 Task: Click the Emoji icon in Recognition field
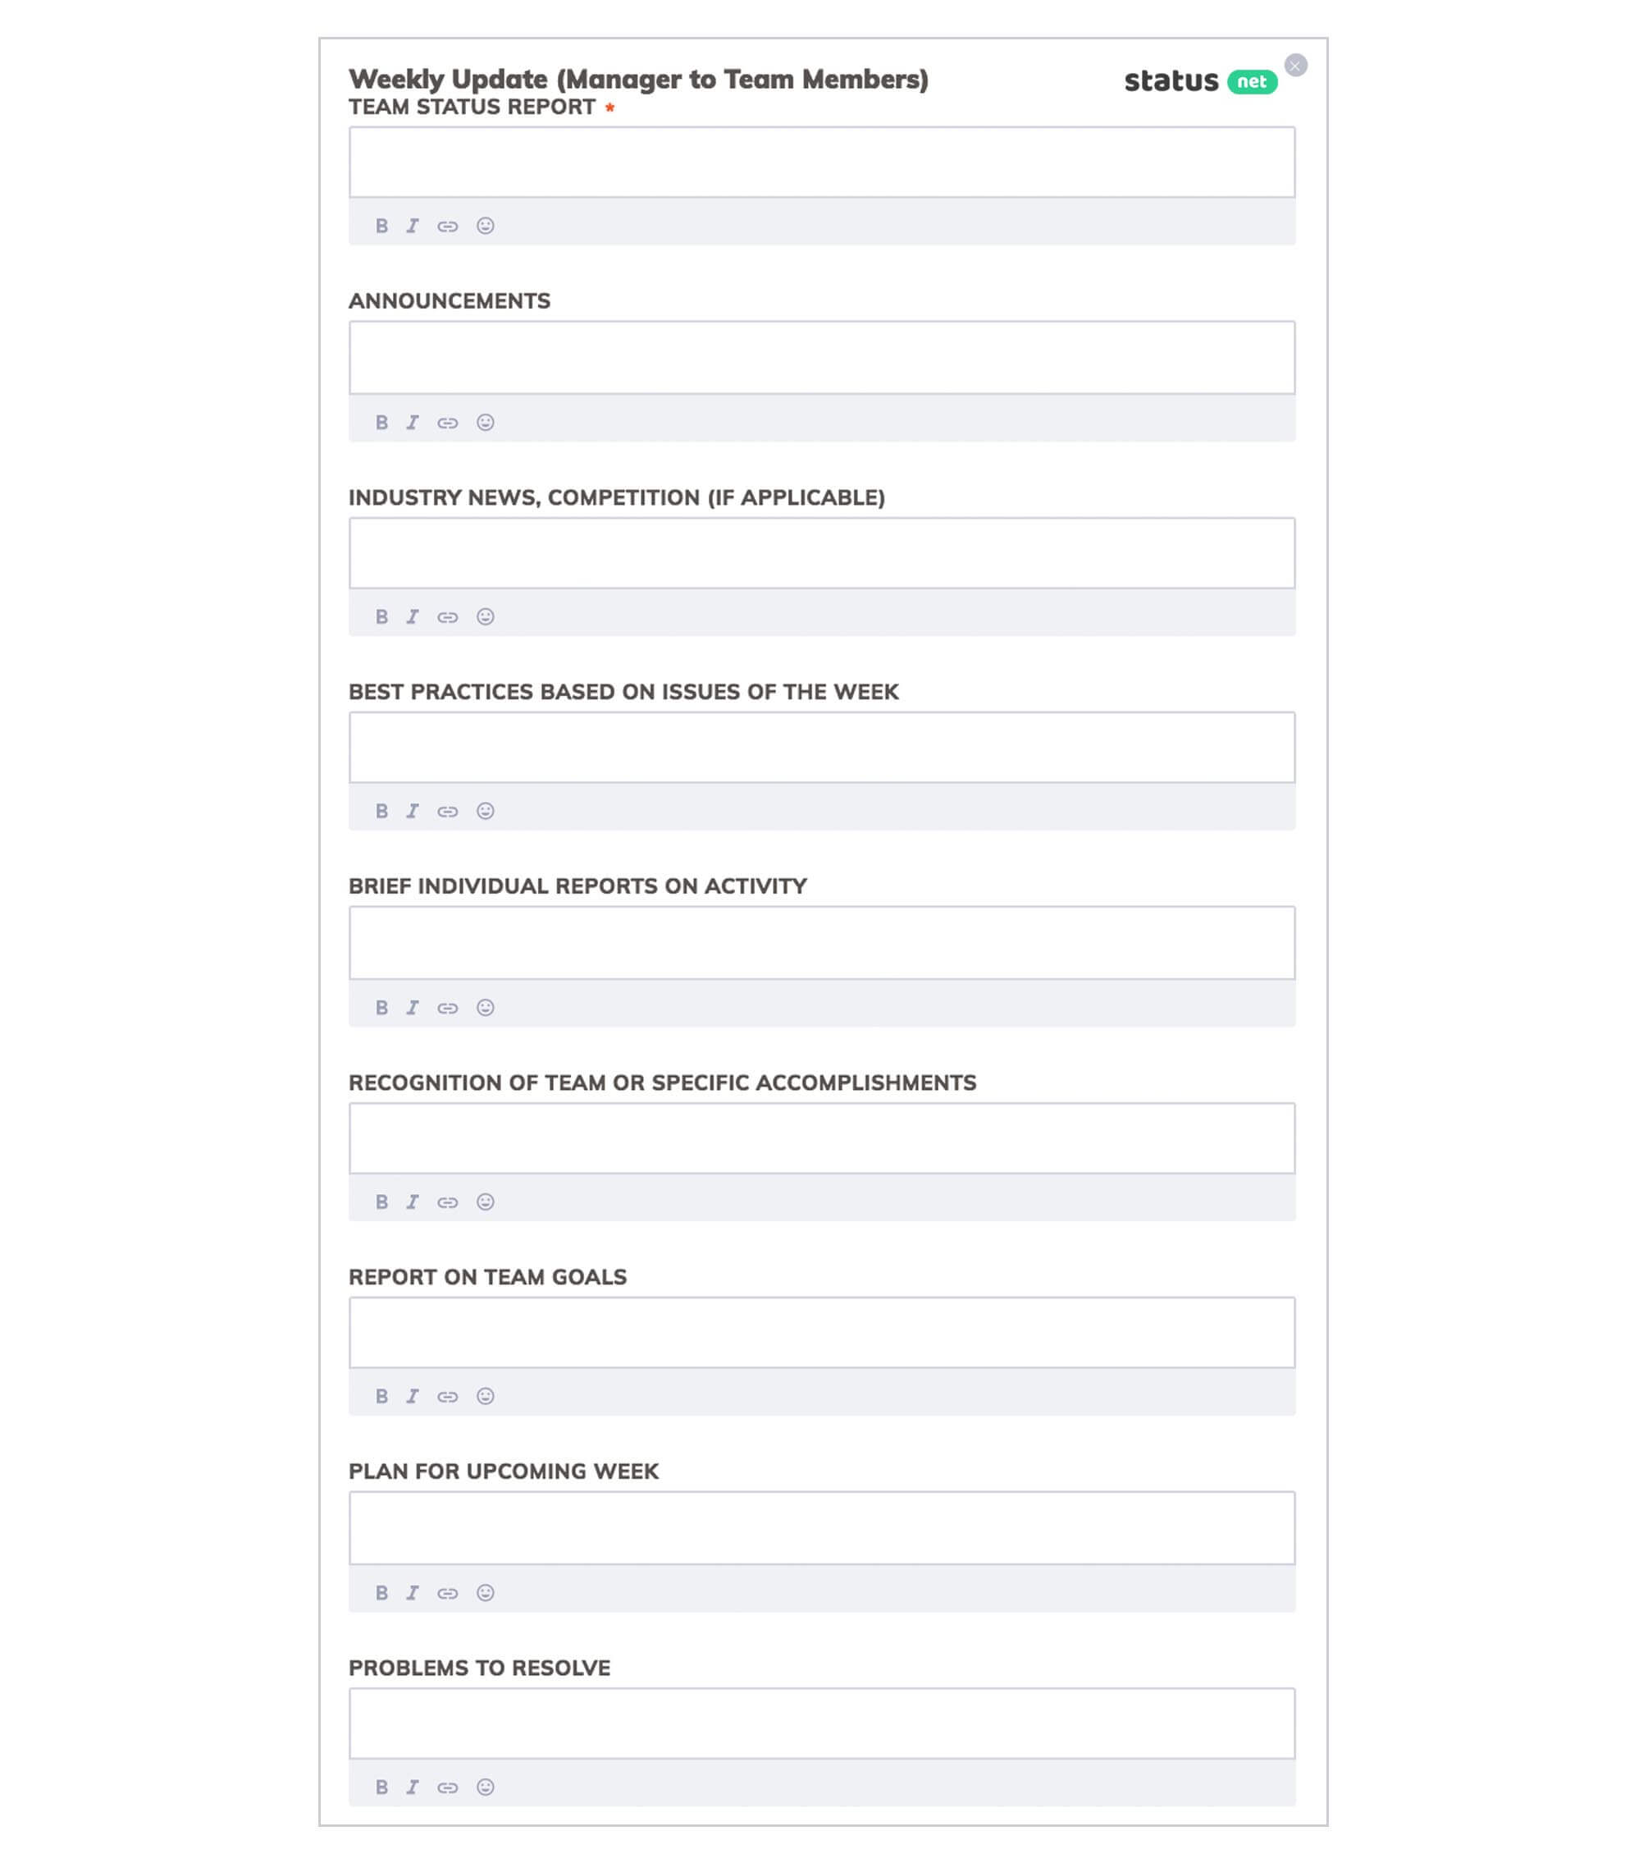[485, 1202]
